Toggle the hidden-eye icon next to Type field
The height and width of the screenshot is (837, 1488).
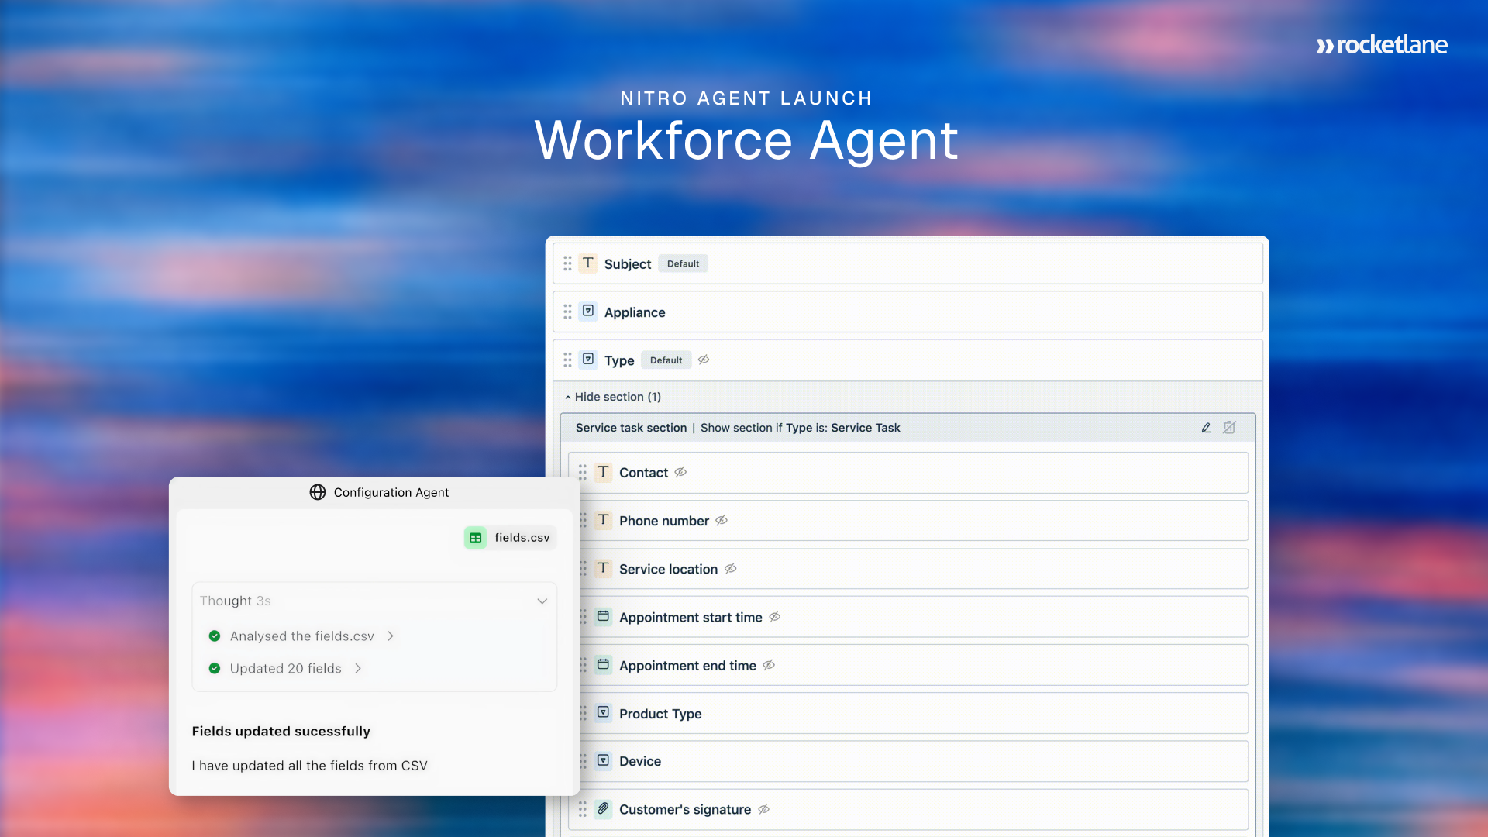pyautogui.click(x=704, y=360)
